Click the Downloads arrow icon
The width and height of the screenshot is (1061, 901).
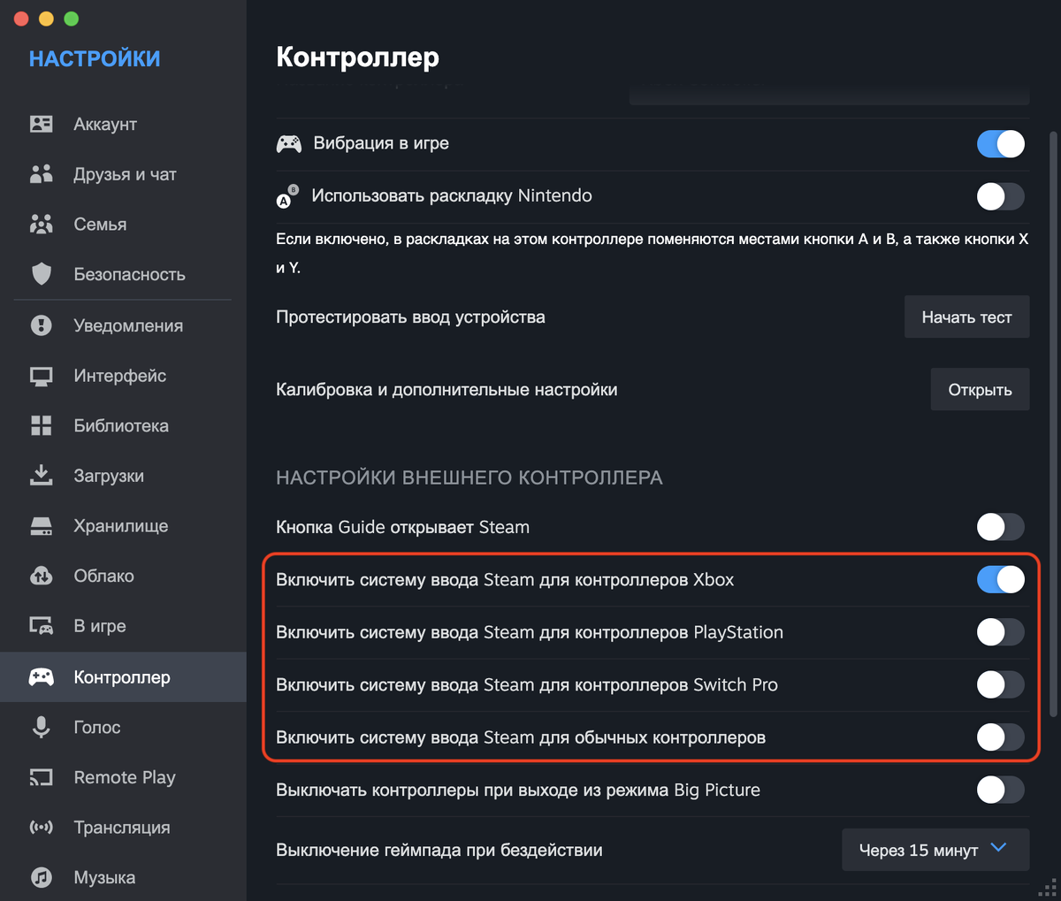(42, 476)
